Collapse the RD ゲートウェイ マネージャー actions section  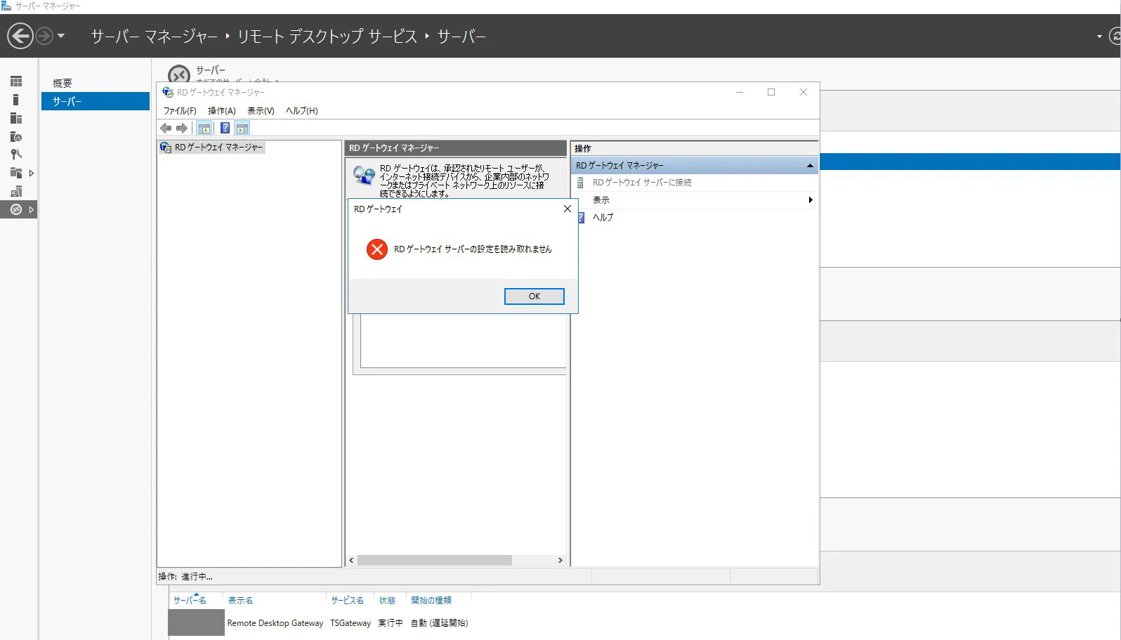coord(810,166)
